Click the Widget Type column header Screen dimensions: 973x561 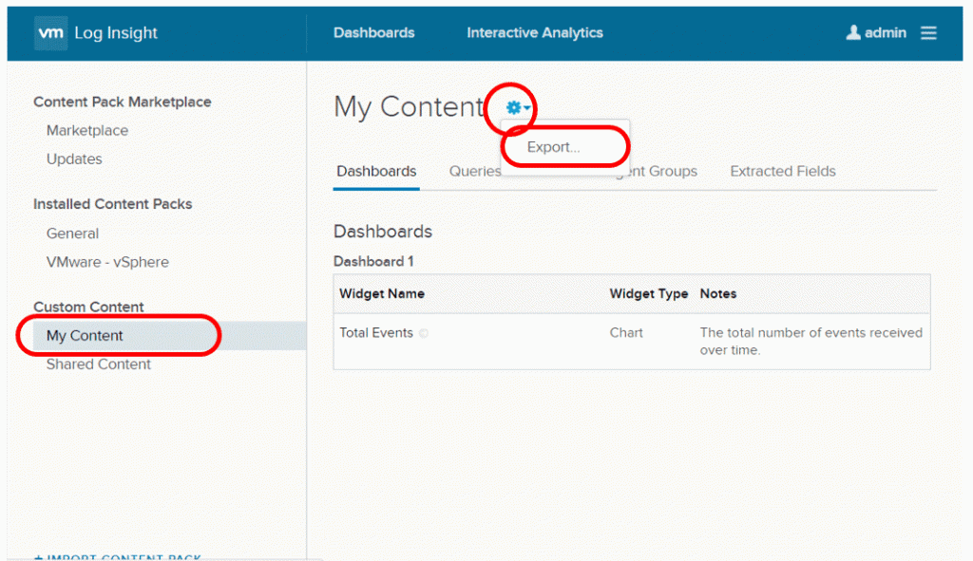648,294
